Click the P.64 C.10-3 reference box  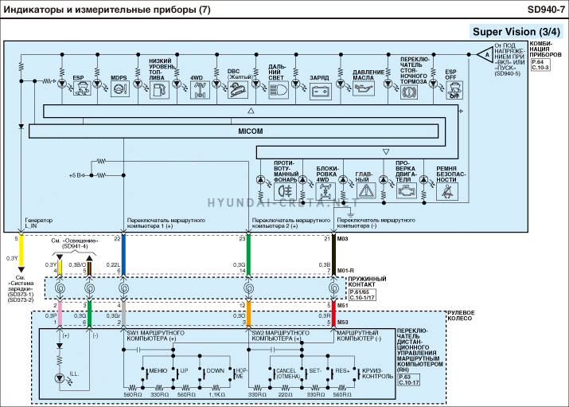coord(540,65)
